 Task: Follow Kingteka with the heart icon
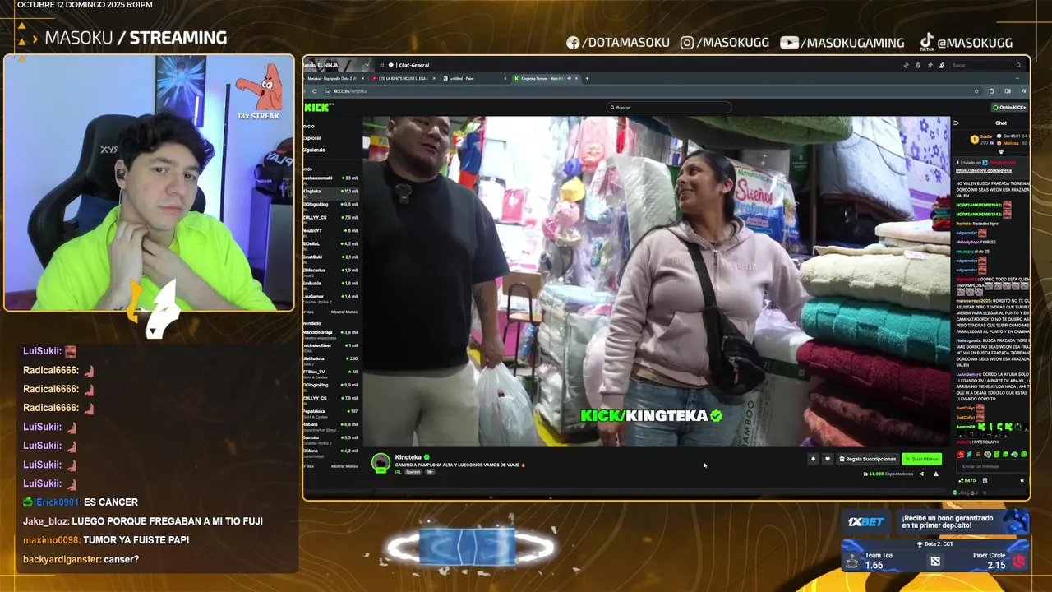828,459
